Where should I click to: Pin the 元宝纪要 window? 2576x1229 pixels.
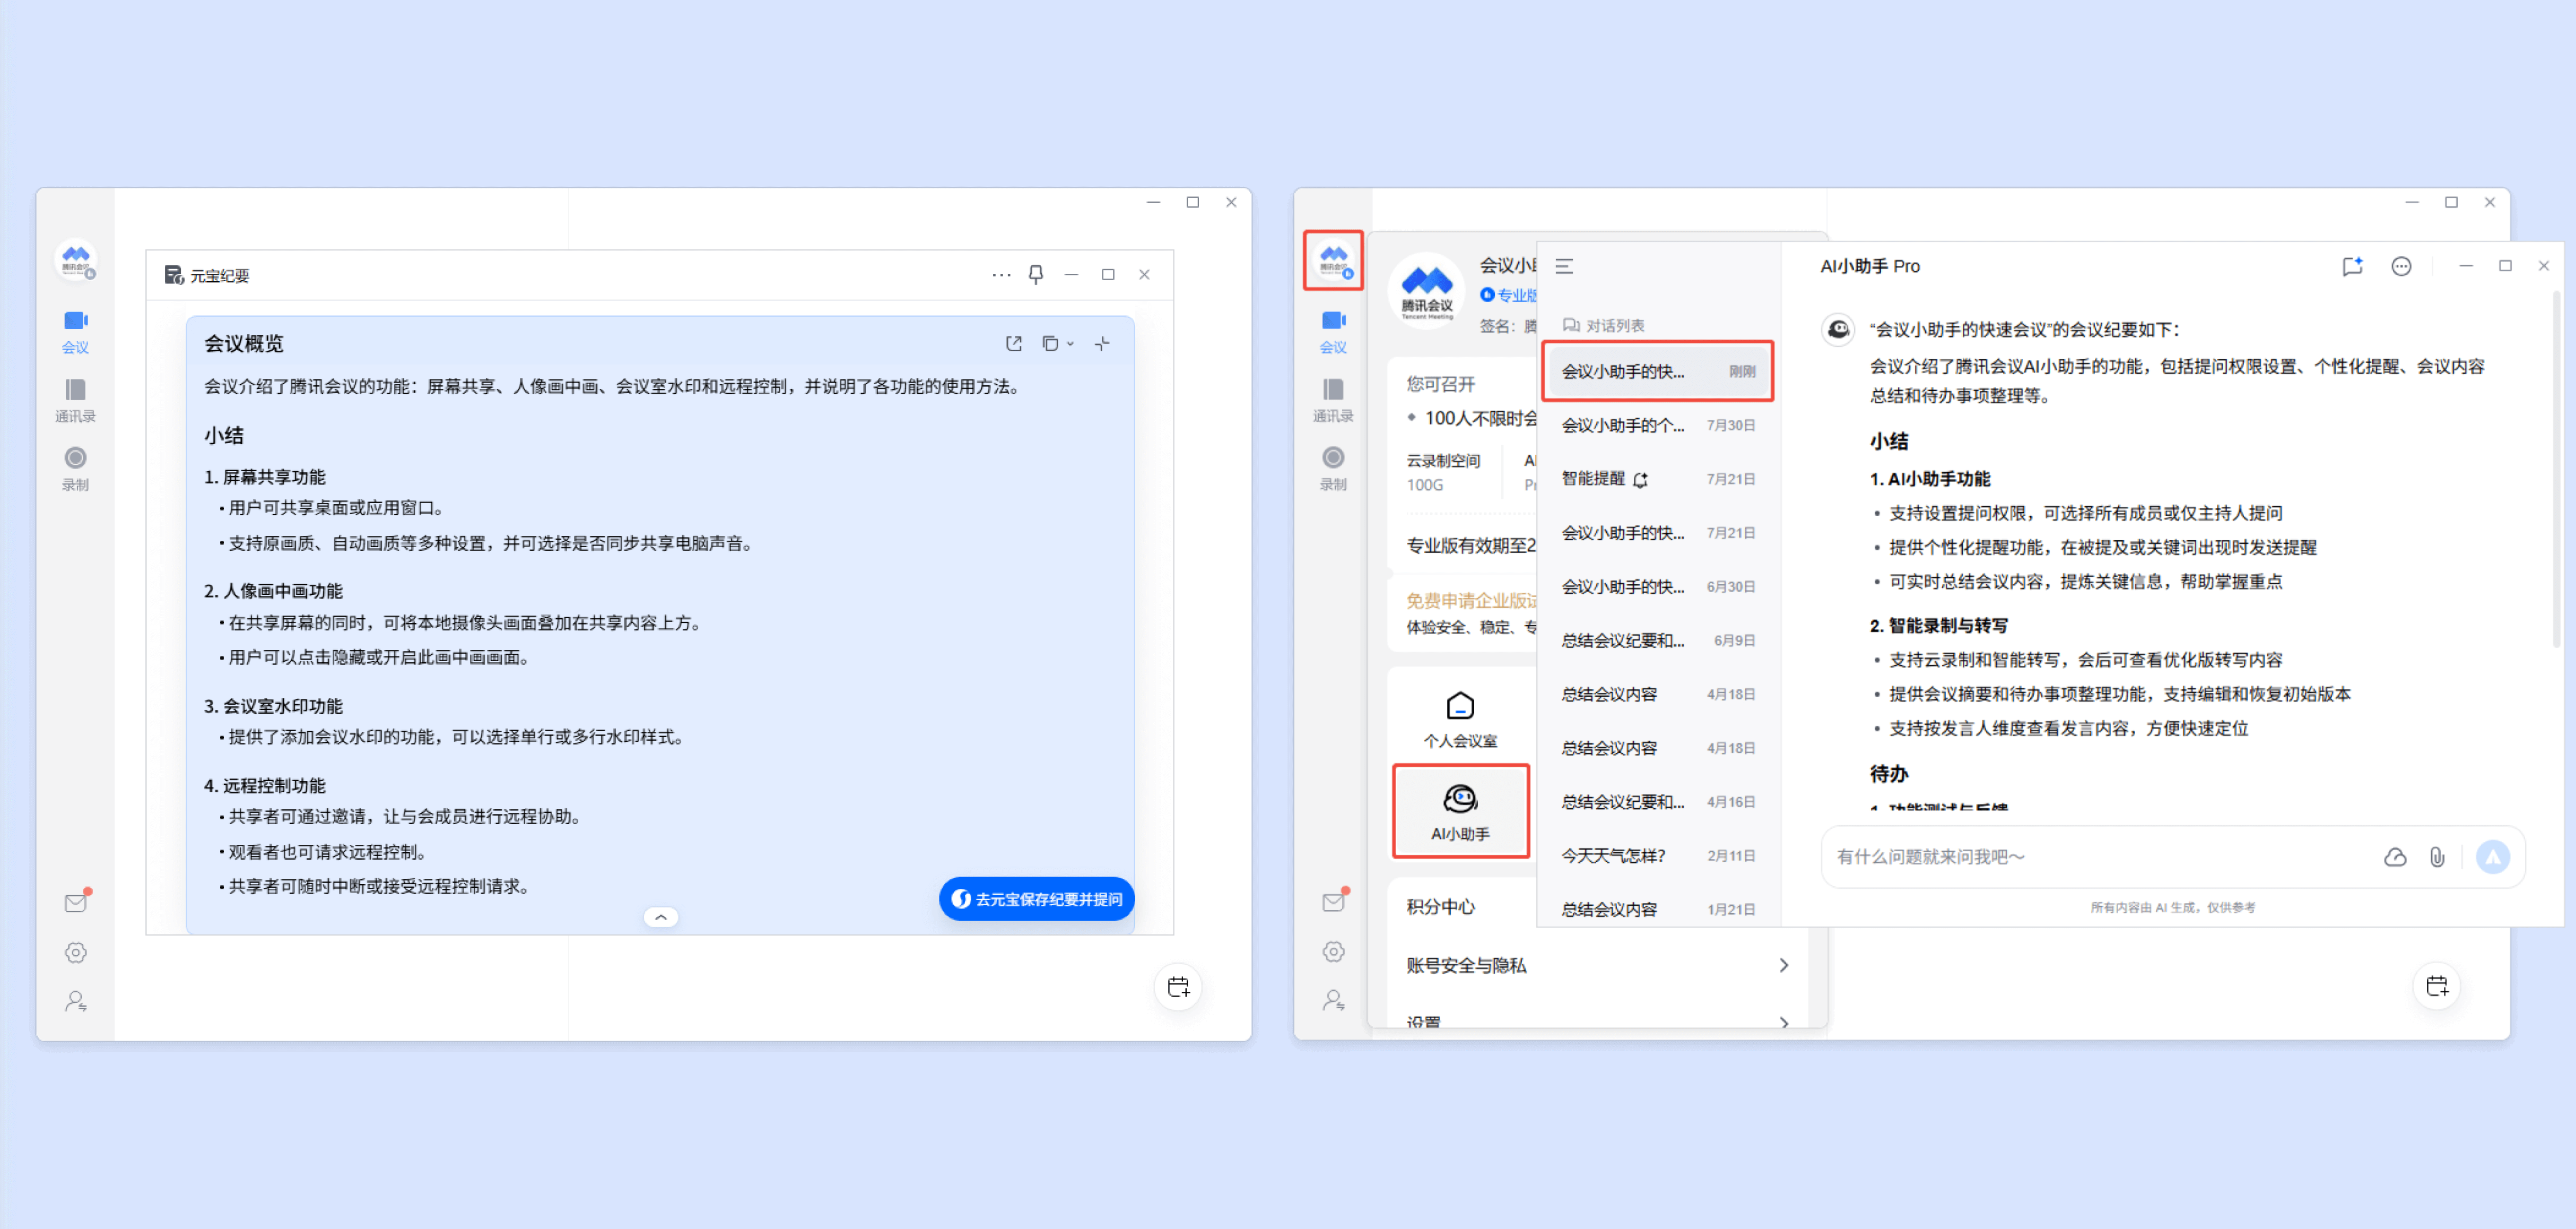coord(1036,274)
